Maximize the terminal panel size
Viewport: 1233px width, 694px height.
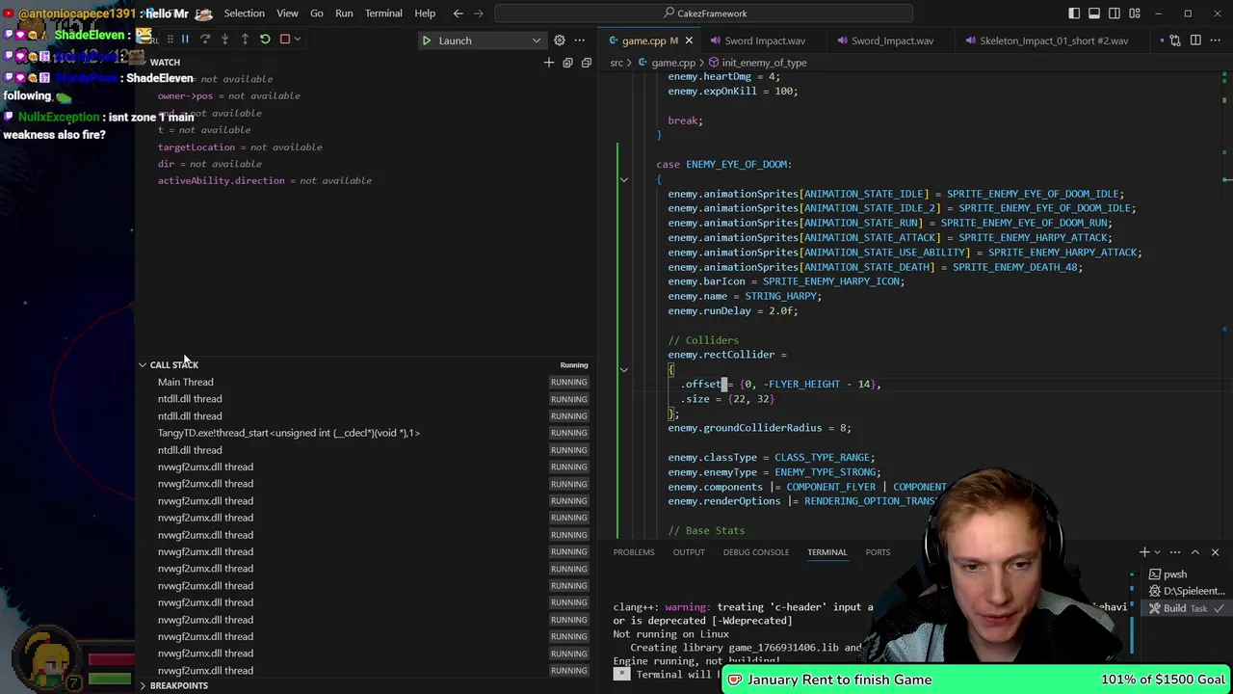tap(1195, 552)
